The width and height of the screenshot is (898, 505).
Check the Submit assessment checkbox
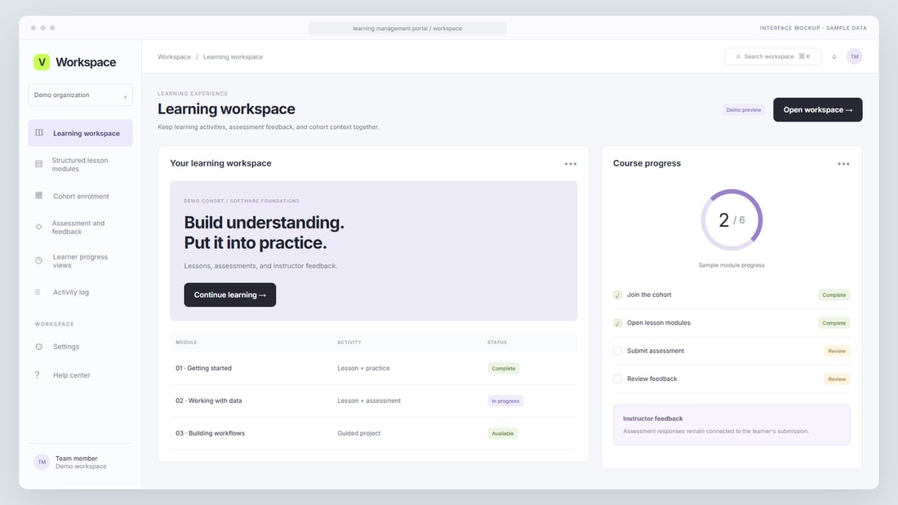[x=617, y=351]
